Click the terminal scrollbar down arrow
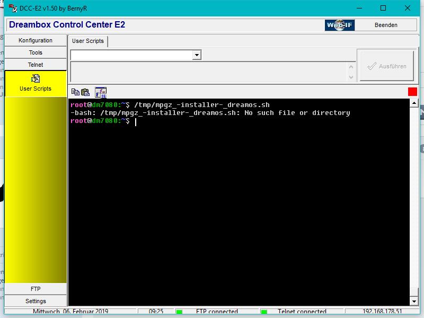The width and height of the screenshot is (424, 318). [414, 302]
